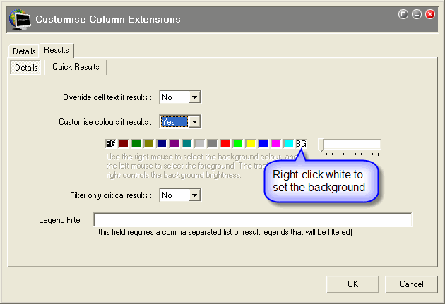Select the FG foreground swatch
Screen dimensions: 445x304
111,144
